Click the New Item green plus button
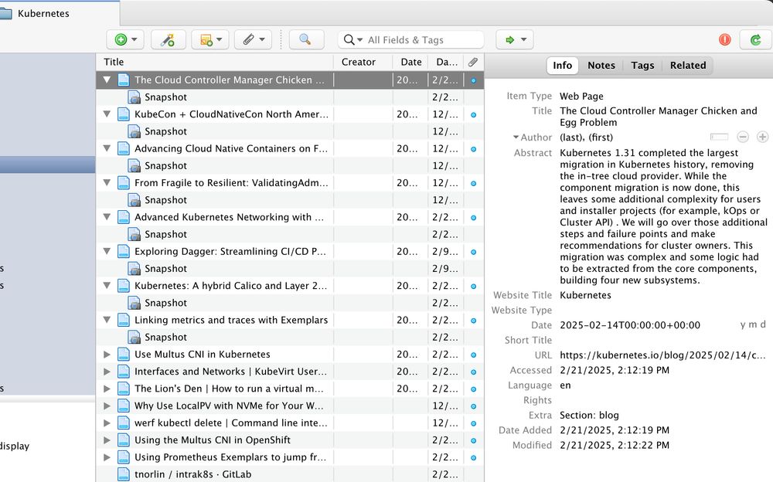Screen dimensions: 773x482 [x=125, y=40]
